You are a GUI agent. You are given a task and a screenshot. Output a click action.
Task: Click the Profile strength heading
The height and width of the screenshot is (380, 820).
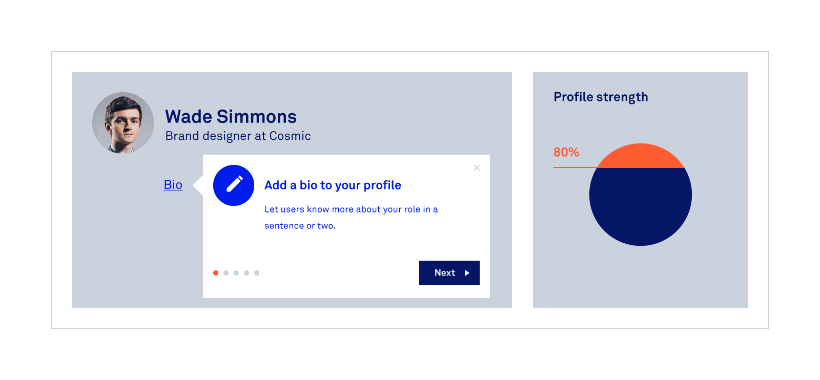coord(601,97)
